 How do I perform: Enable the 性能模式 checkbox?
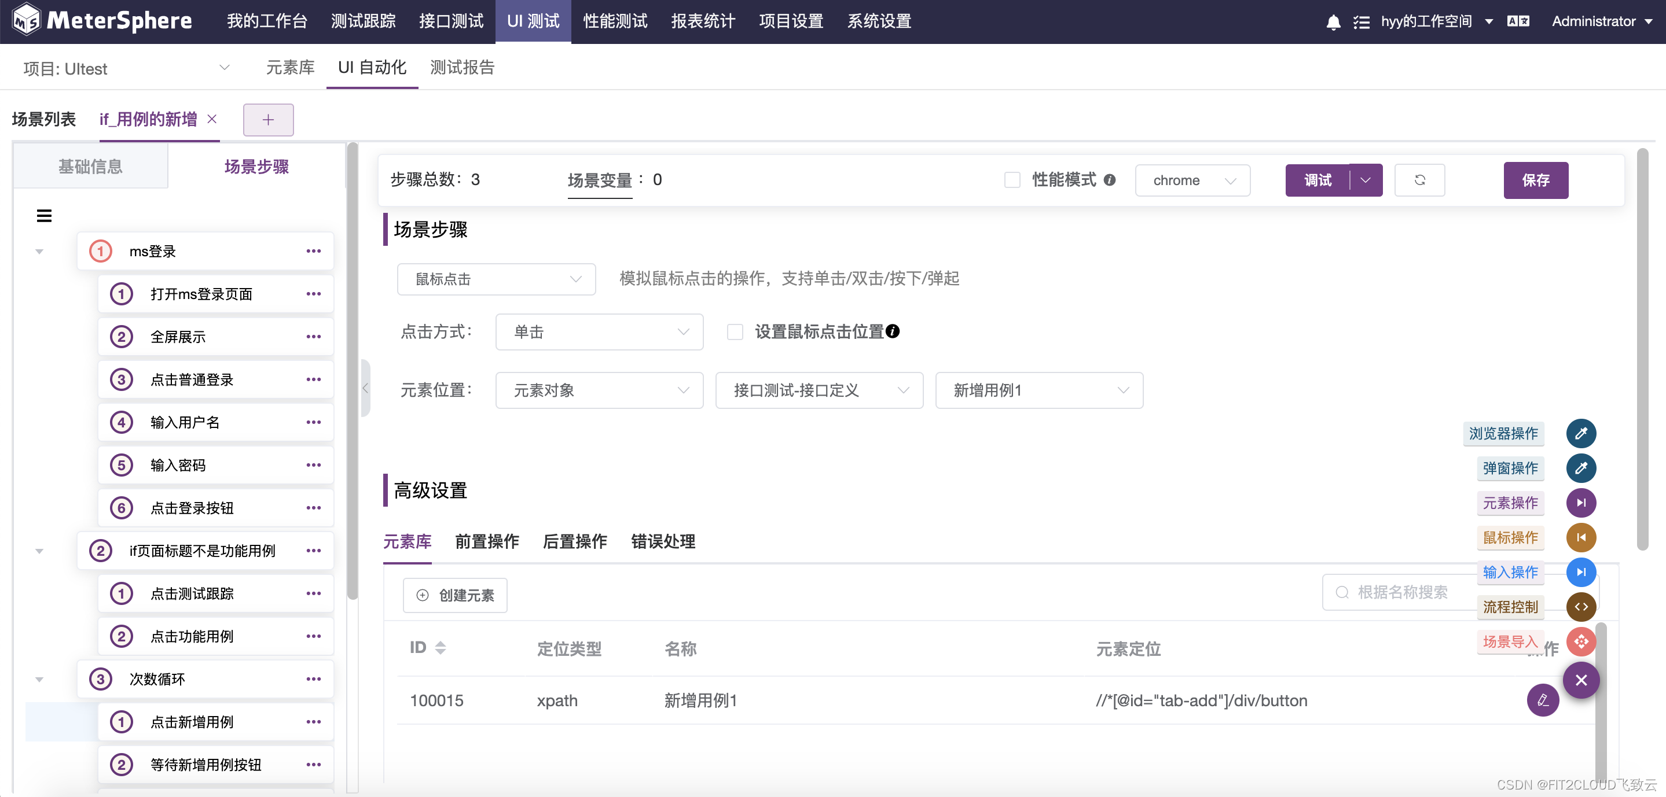tap(1011, 180)
